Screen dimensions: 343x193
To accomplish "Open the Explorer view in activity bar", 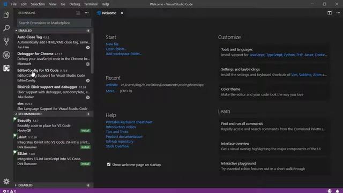I will 6,15.
